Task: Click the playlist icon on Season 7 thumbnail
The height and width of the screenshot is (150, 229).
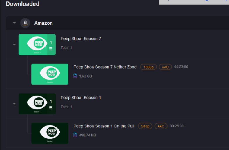Action: click(x=51, y=49)
